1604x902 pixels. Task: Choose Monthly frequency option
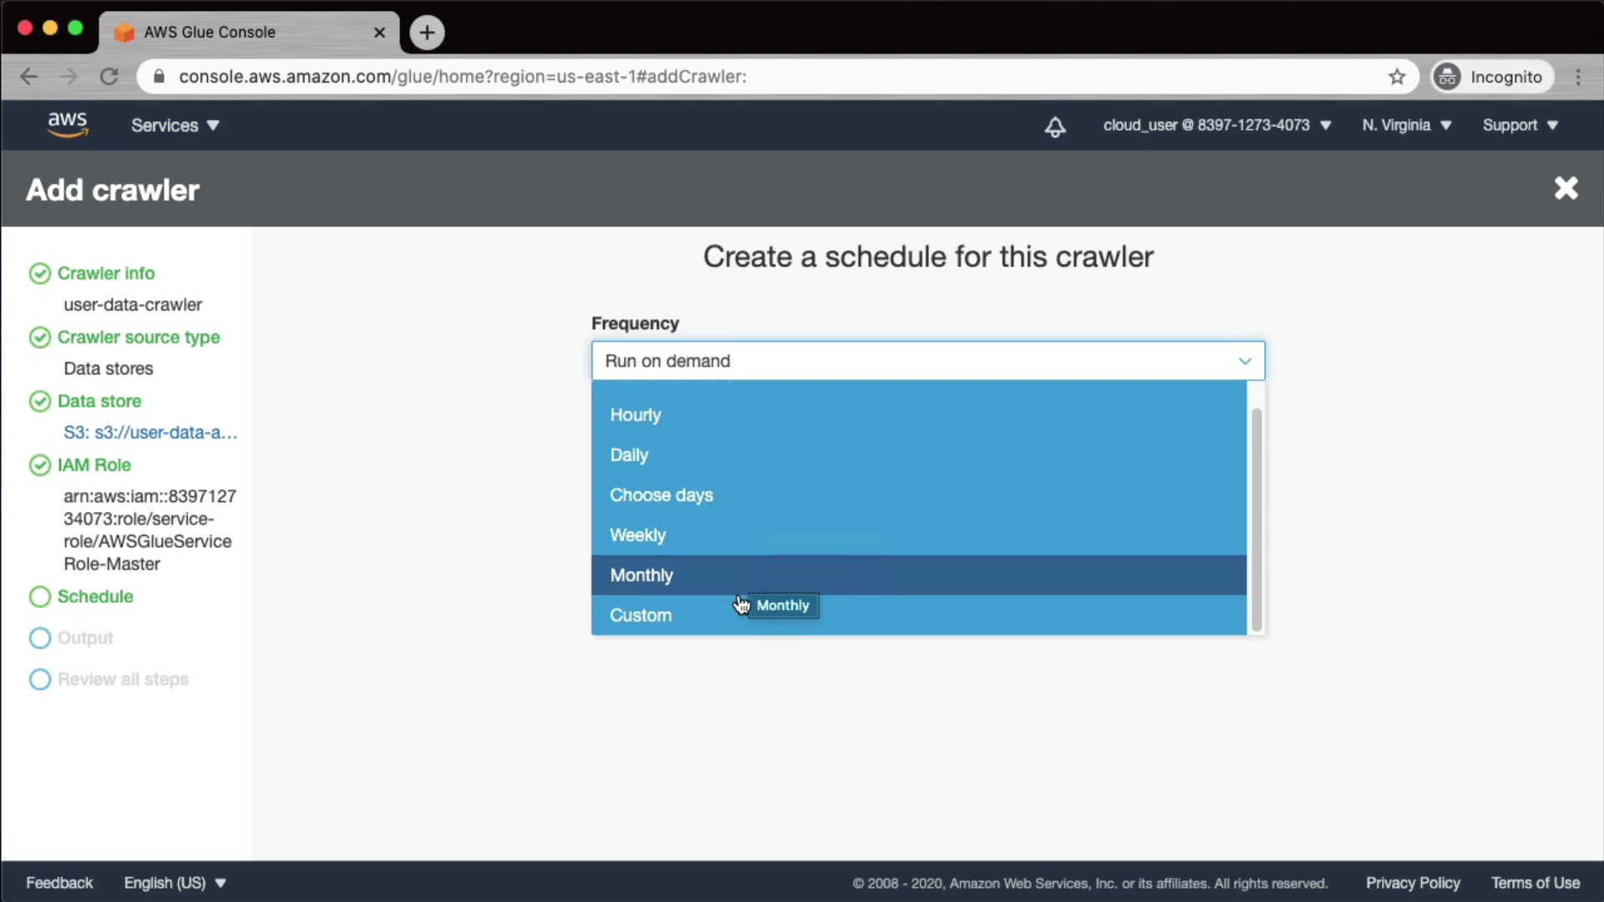(x=642, y=575)
